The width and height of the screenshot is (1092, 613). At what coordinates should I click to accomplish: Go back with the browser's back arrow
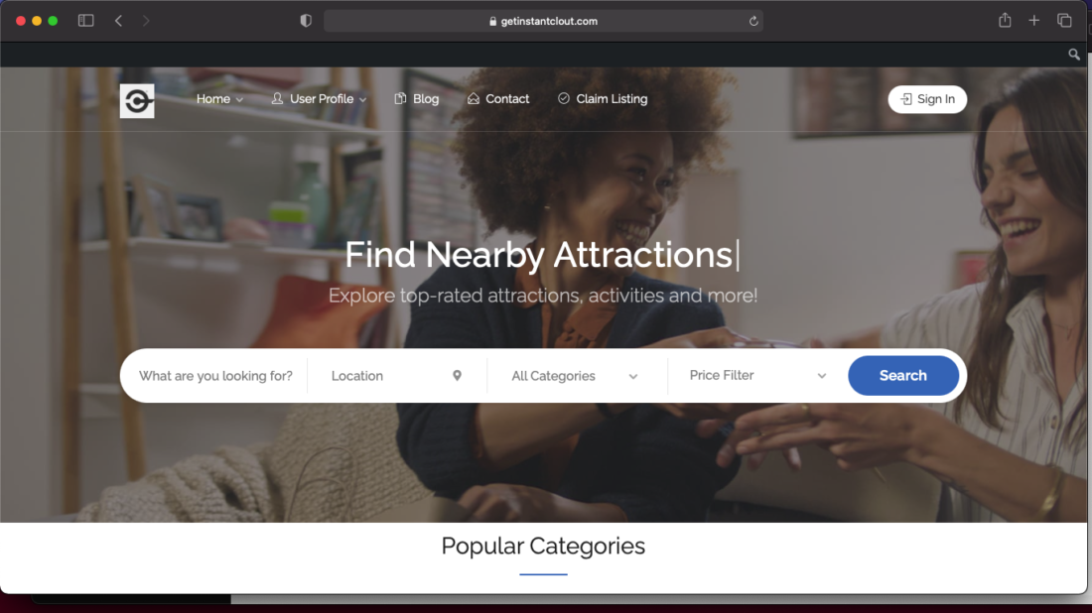pyautogui.click(x=118, y=21)
